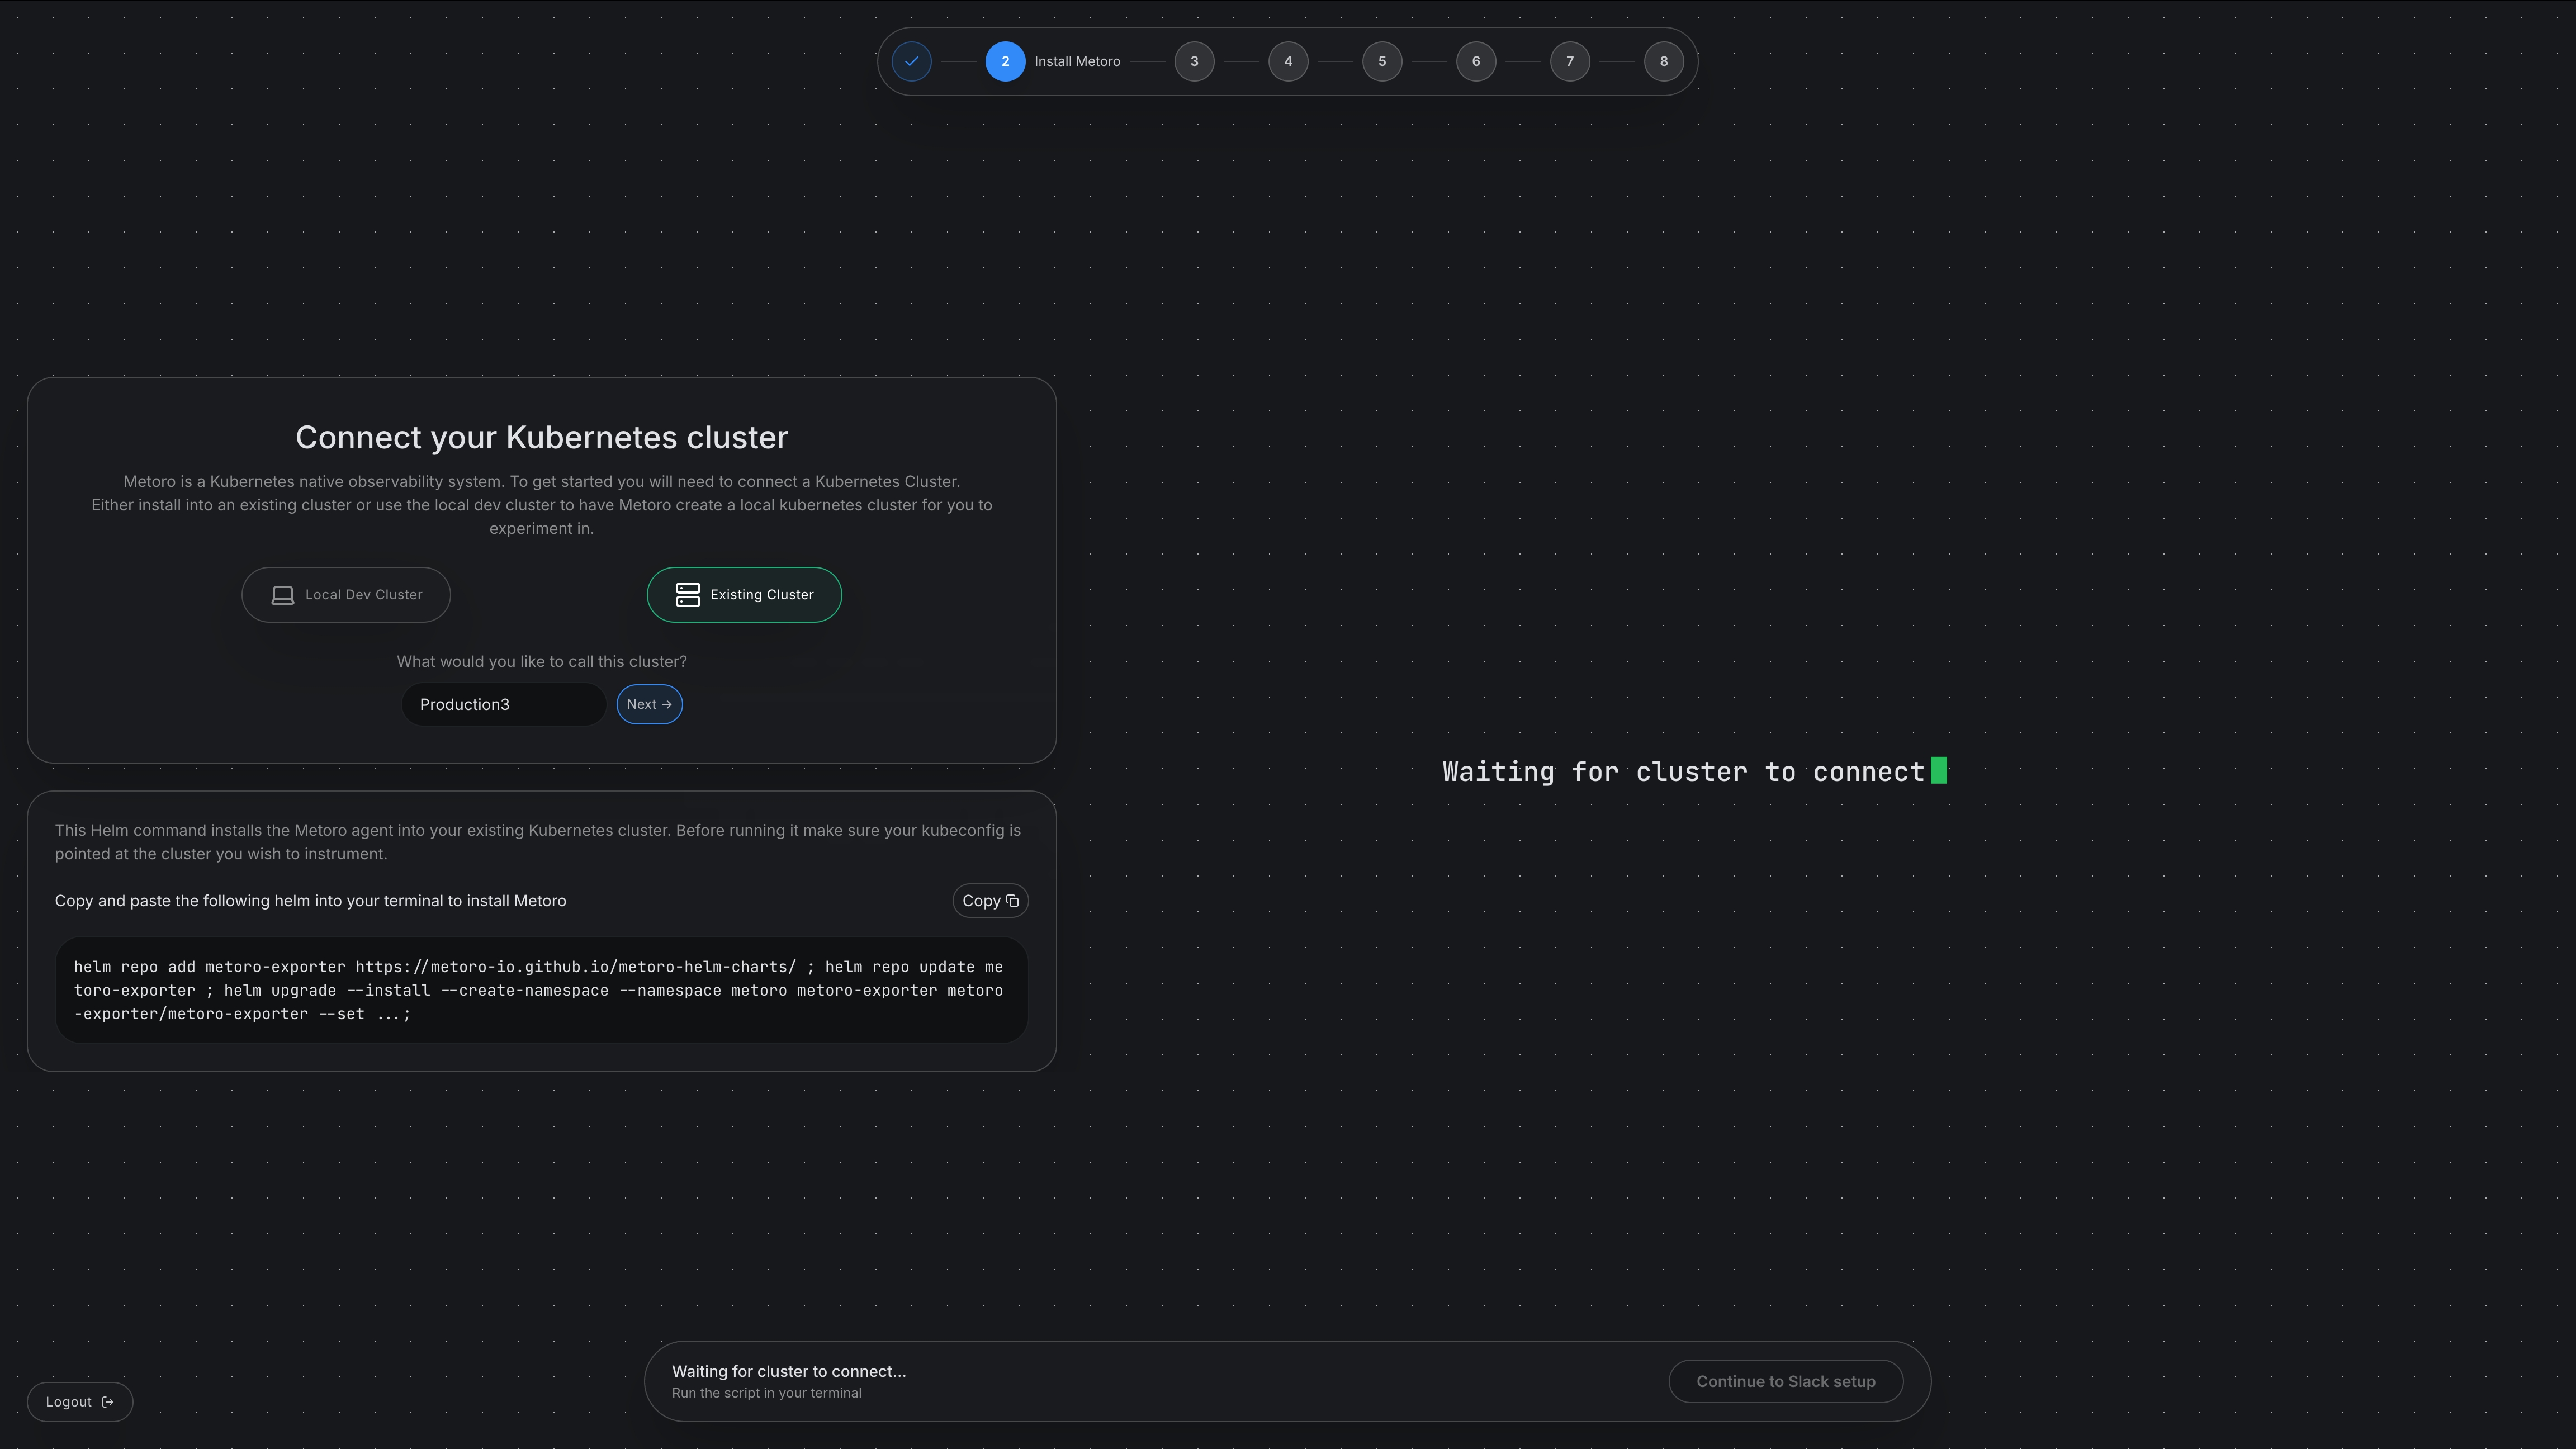Click 'Waiting for cluster to connect...' status text
The image size is (2576, 1449).
click(789, 1372)
